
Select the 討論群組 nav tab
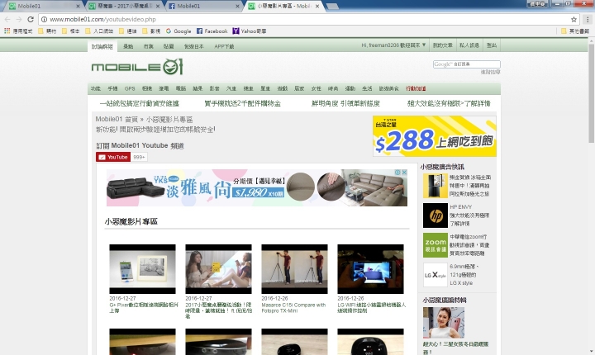click(102, 46)
